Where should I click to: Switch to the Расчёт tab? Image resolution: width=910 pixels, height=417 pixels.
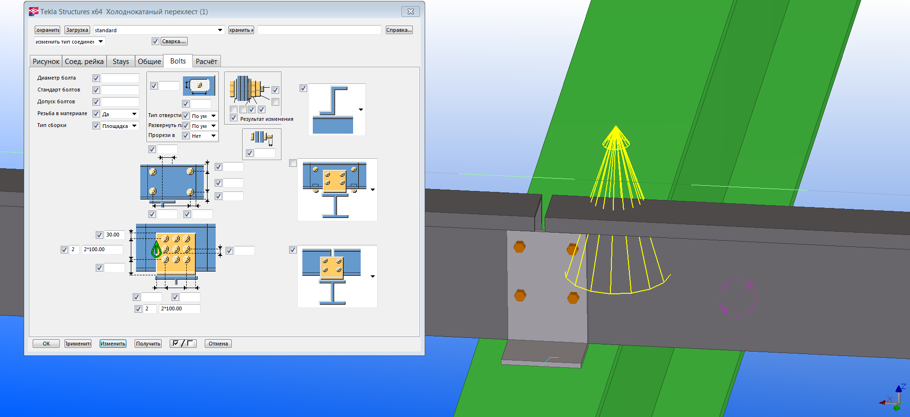207,61
